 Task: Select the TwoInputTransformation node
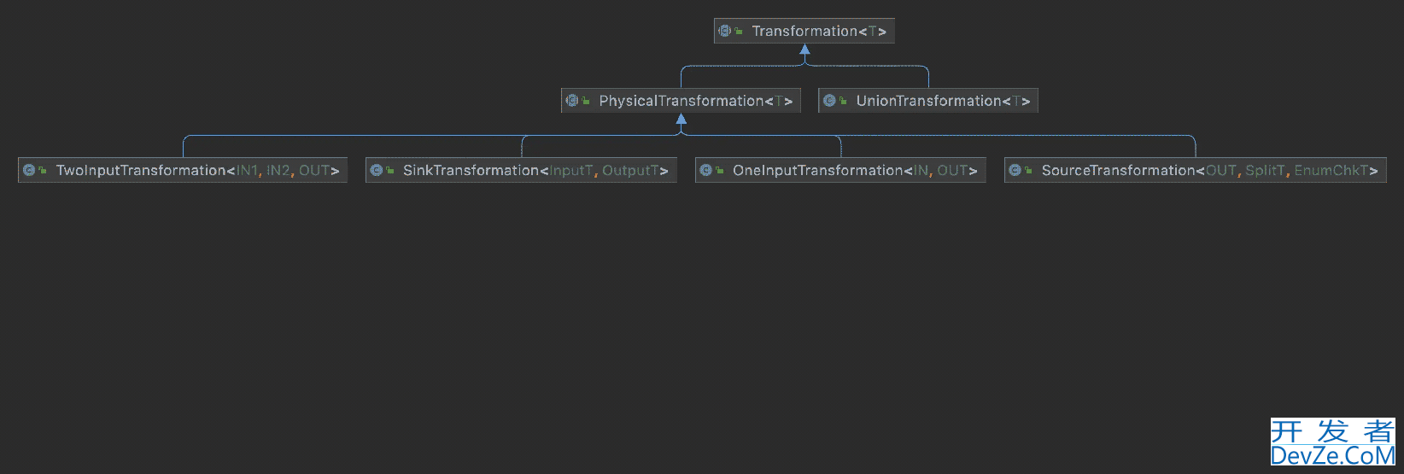183,170
